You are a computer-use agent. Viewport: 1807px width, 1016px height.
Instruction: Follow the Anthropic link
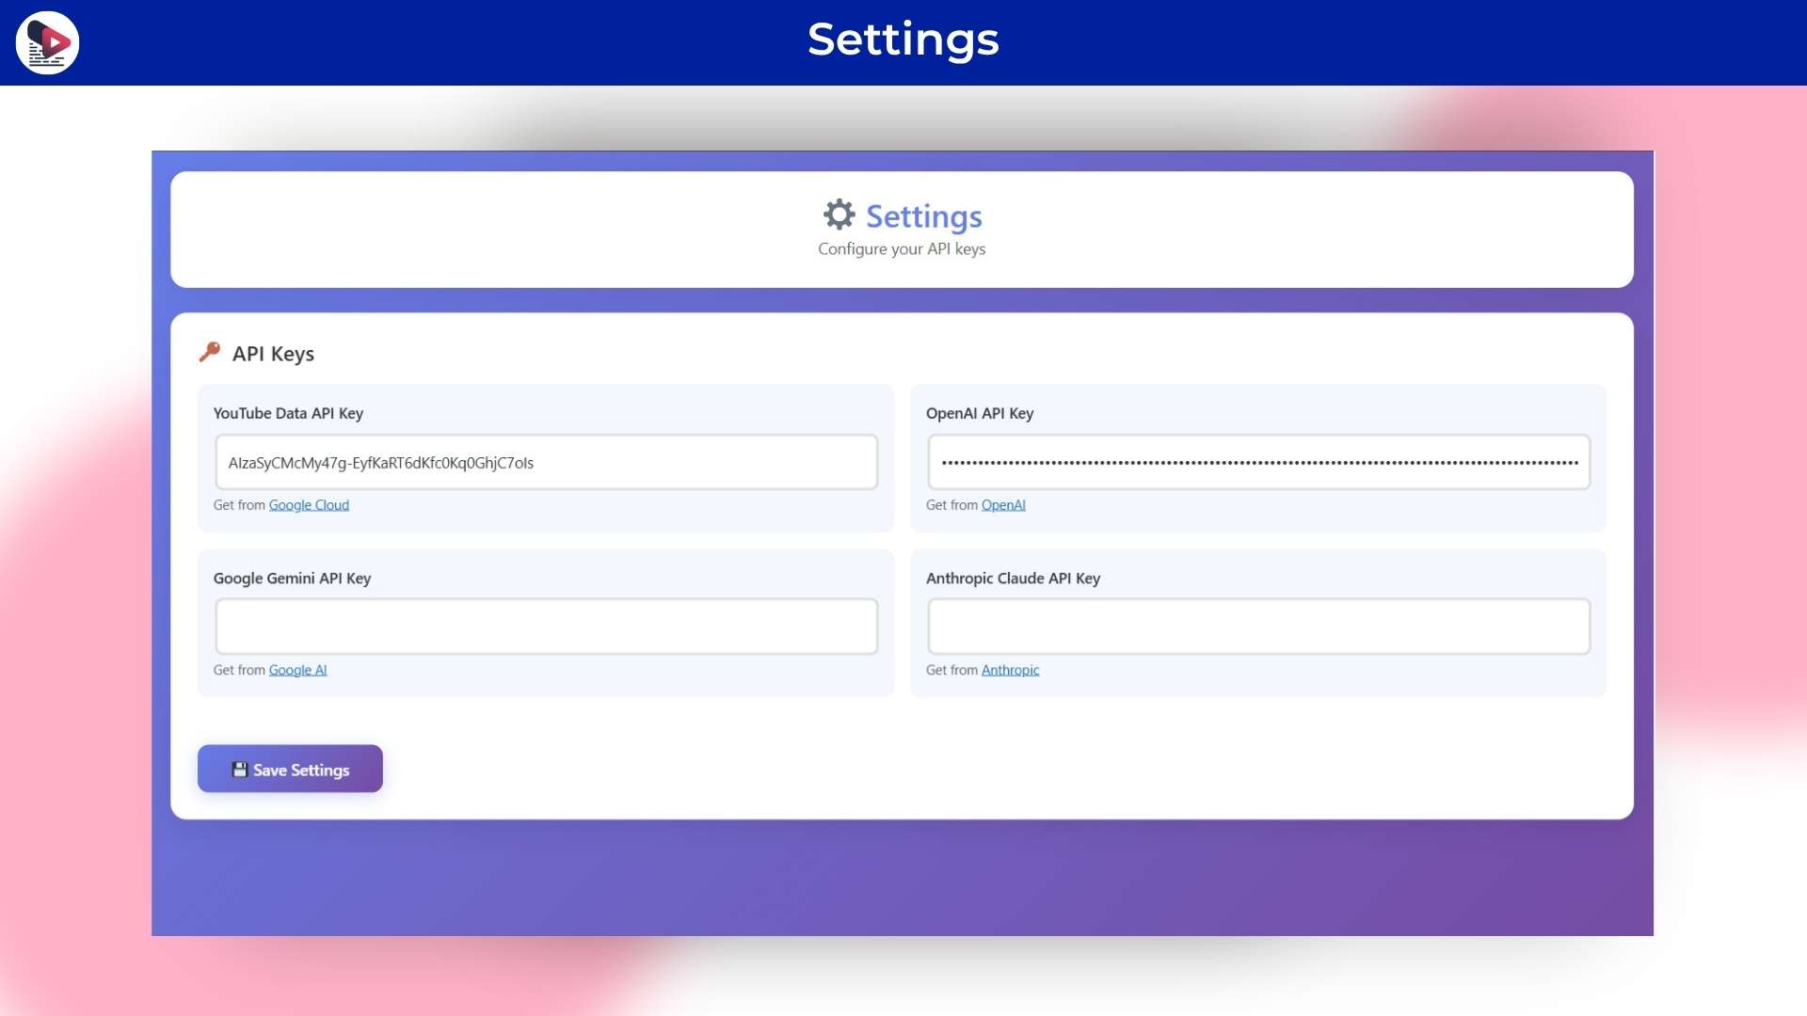[x=1010, y=670]
